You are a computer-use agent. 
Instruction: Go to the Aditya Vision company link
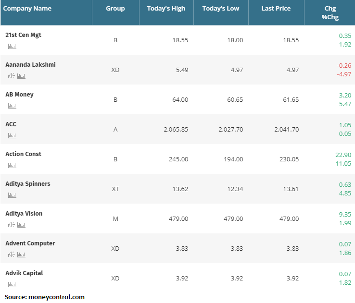(24, 214)
